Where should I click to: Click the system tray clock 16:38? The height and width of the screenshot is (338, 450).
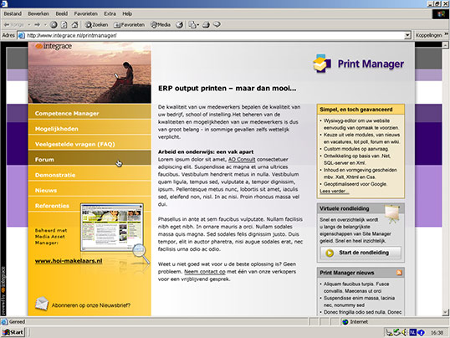[437, 332]
